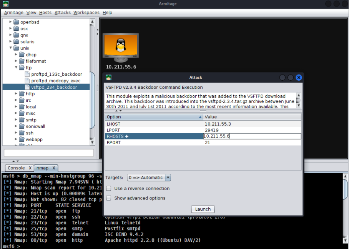Click the RPORT value 21

[208, 143]
